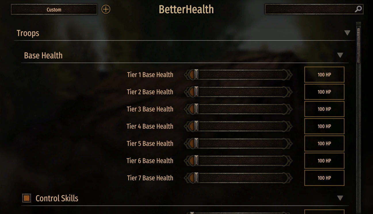Click the Tier 5 100 HP value box

pyautogui.click(x=324, y=144)
